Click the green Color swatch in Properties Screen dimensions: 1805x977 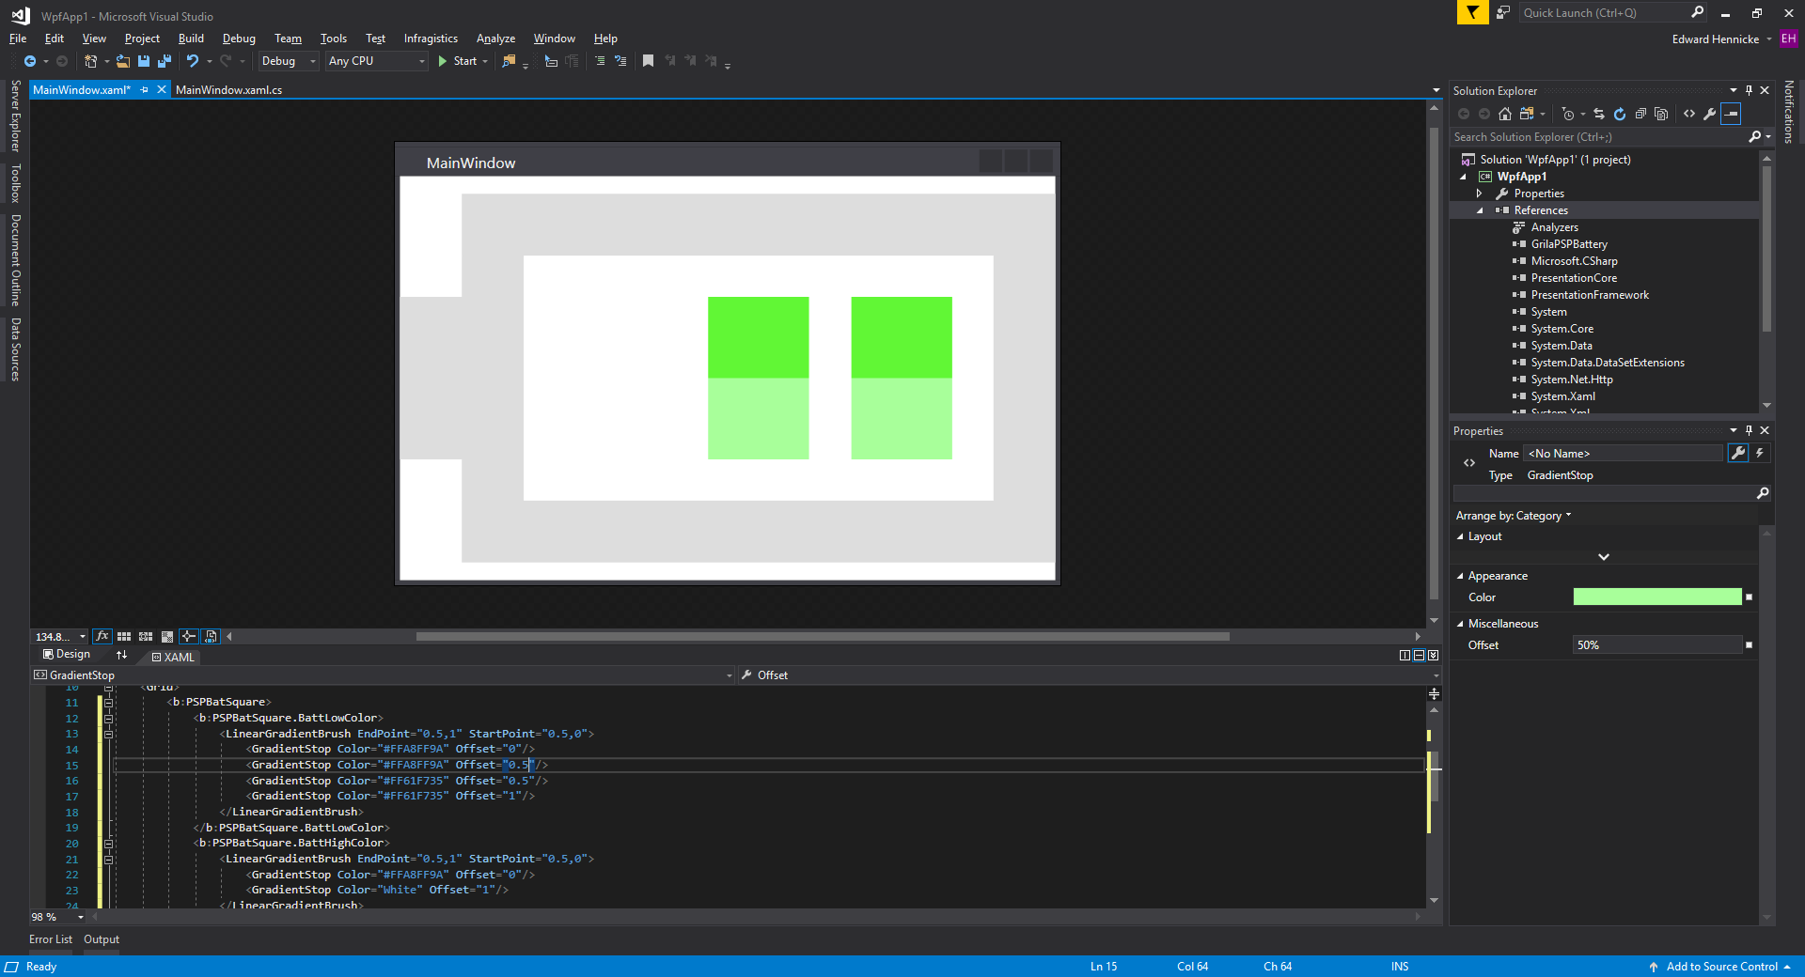point(1656,597)
